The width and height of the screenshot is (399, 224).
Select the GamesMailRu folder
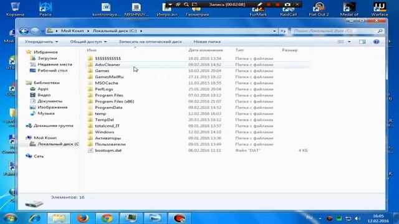pyautogui.click(x=109, y=77)
